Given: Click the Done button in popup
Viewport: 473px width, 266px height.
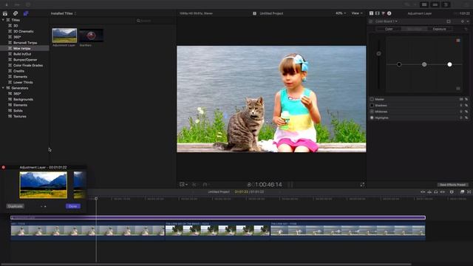Looking at the screenshot, I should click(73, 206).
